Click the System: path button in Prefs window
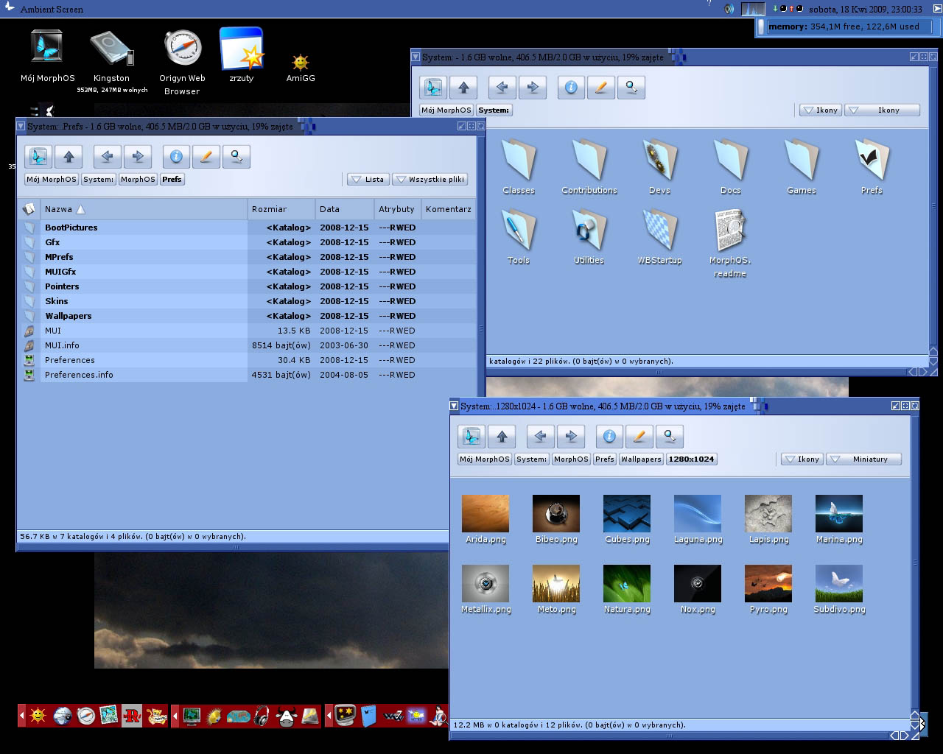 [99, 179]
